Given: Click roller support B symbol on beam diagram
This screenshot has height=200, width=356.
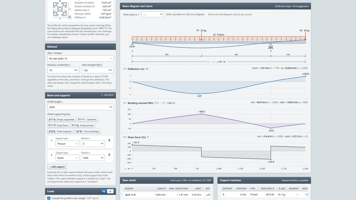Looking at the screenshot, I should [x=270, y=46].
